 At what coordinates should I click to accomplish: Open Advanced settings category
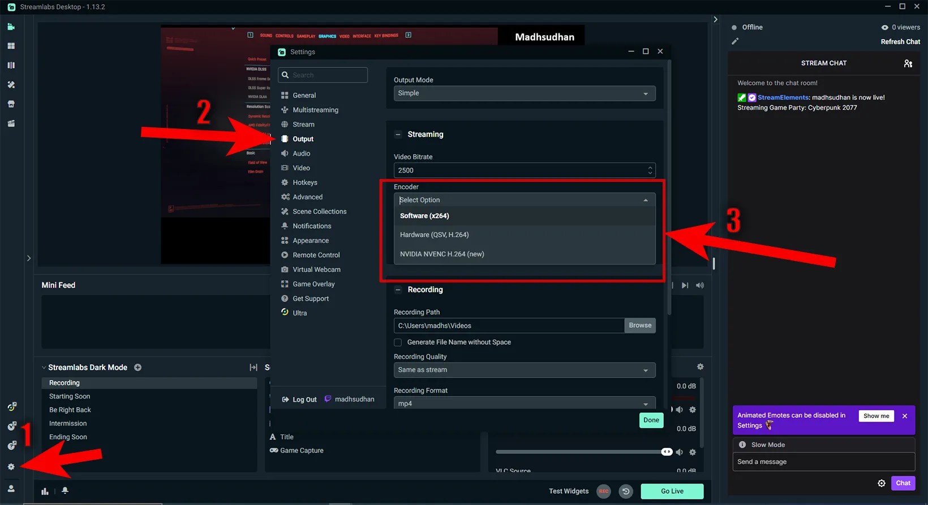tap(307, 197)
